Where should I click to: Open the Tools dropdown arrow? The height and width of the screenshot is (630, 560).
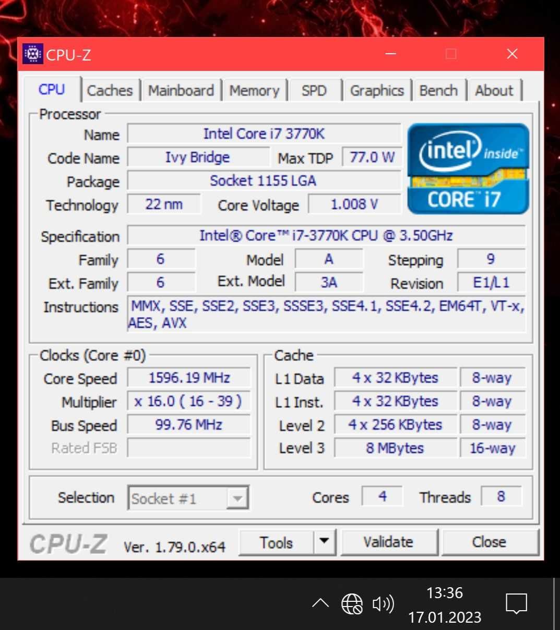(x=324, y=542)
